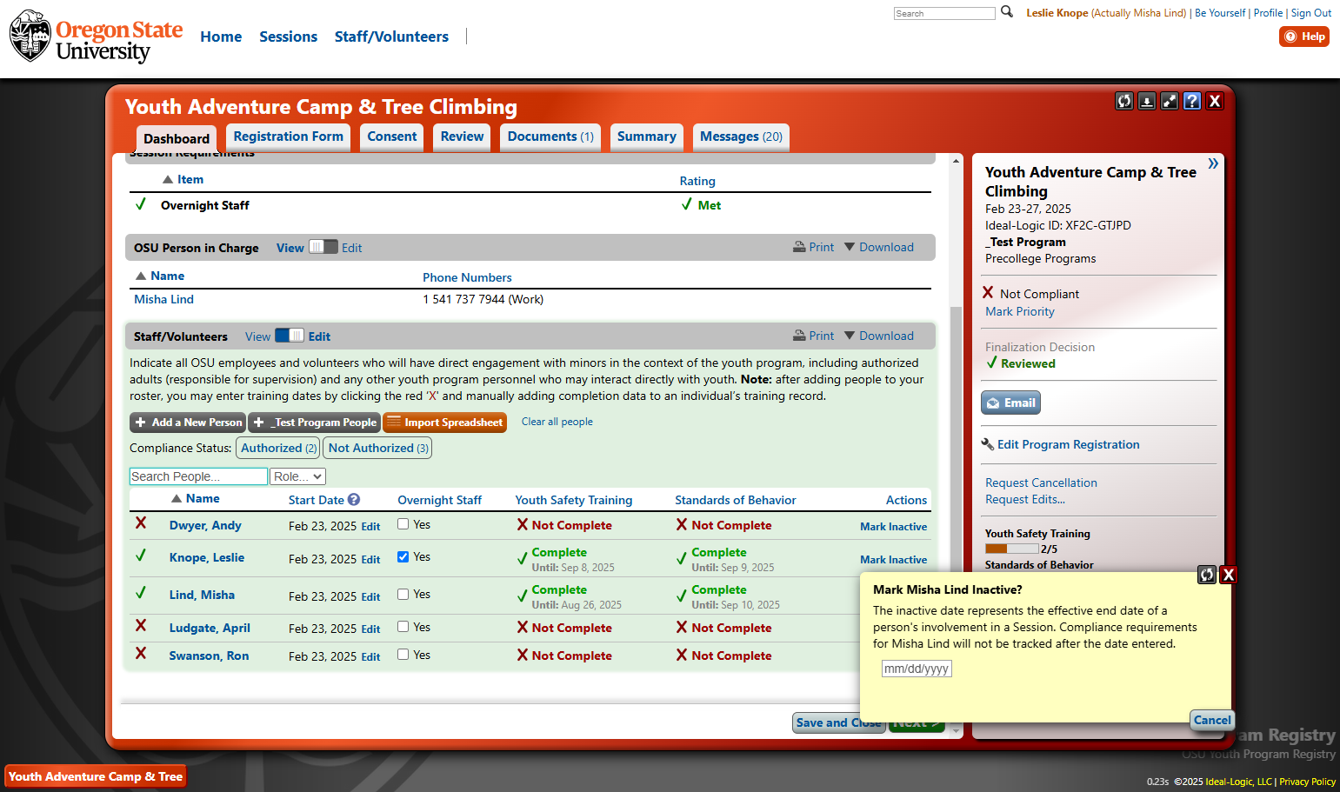Open Consent tab

pos(392,136)
